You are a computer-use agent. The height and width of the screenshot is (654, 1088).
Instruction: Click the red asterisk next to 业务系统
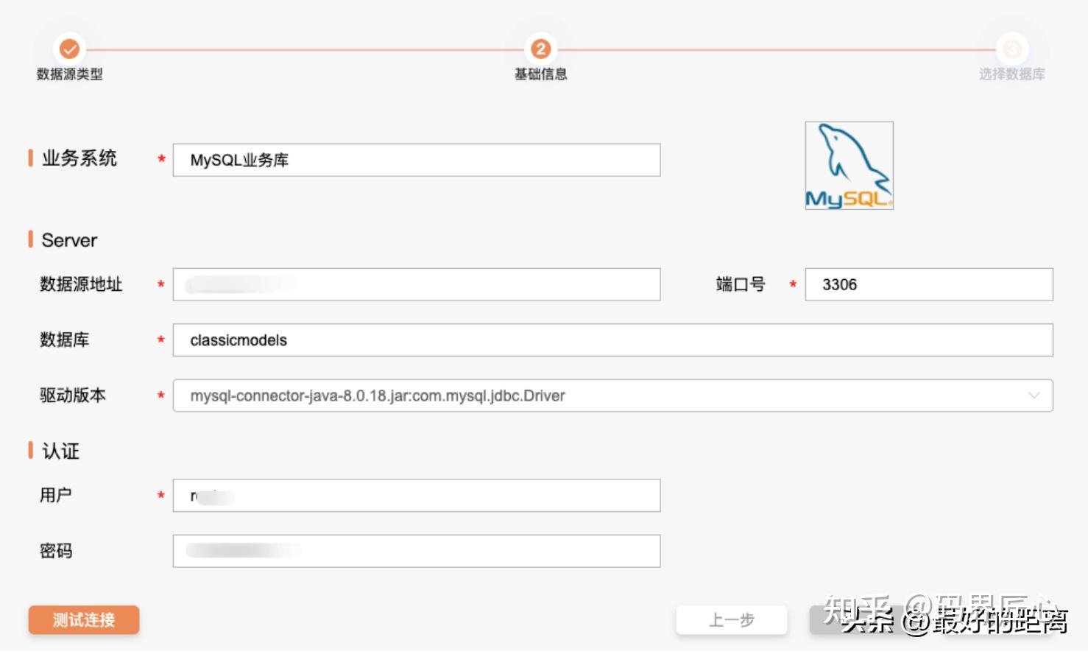pos(160,160)
